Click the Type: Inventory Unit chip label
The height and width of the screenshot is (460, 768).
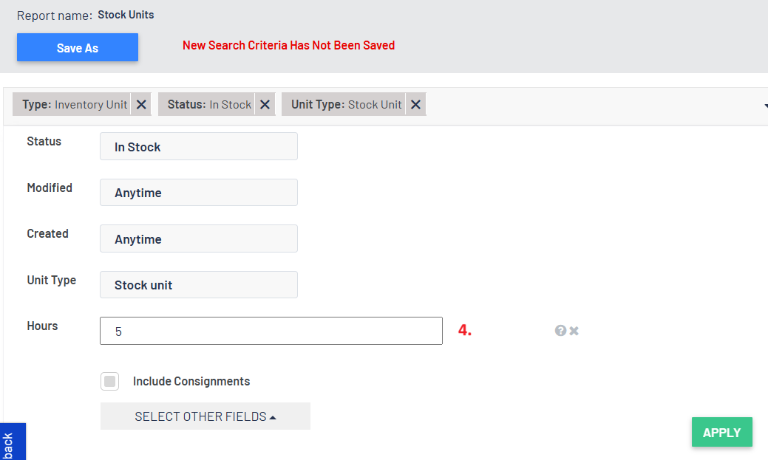pos(75,105)
